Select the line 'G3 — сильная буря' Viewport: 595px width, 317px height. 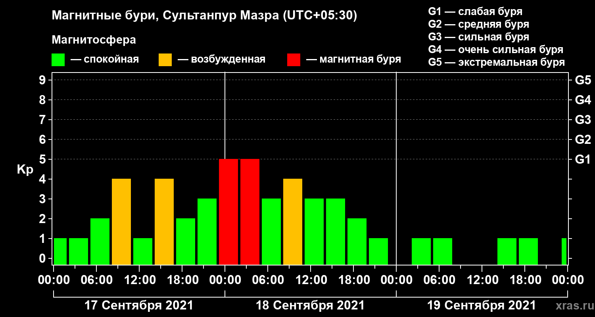[478, 37]
